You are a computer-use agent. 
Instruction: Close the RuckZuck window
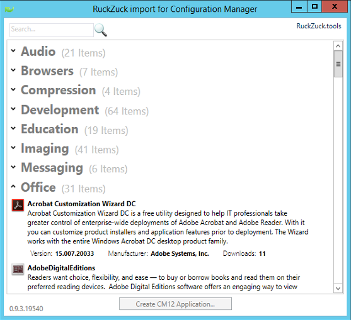[x=335, y=6]
